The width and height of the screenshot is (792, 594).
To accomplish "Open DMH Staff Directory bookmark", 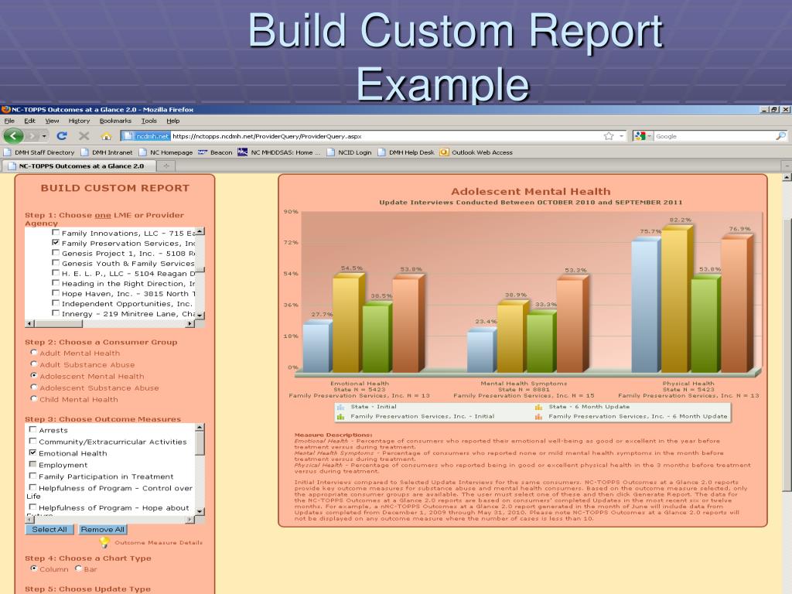I will 39,152.
